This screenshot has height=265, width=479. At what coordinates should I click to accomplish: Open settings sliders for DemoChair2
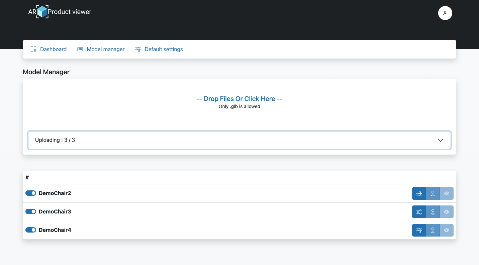419,193
